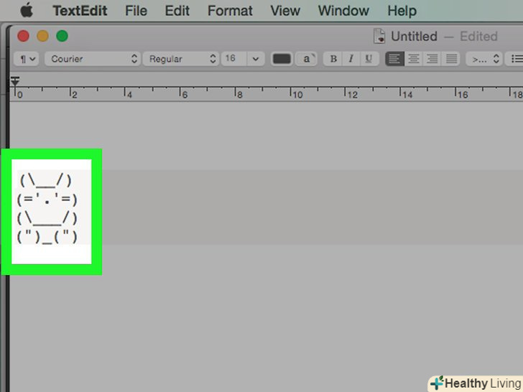The width and height of the screenshot is (523, 392).
Task: Expand the font size list arrow
Action: 256,59
